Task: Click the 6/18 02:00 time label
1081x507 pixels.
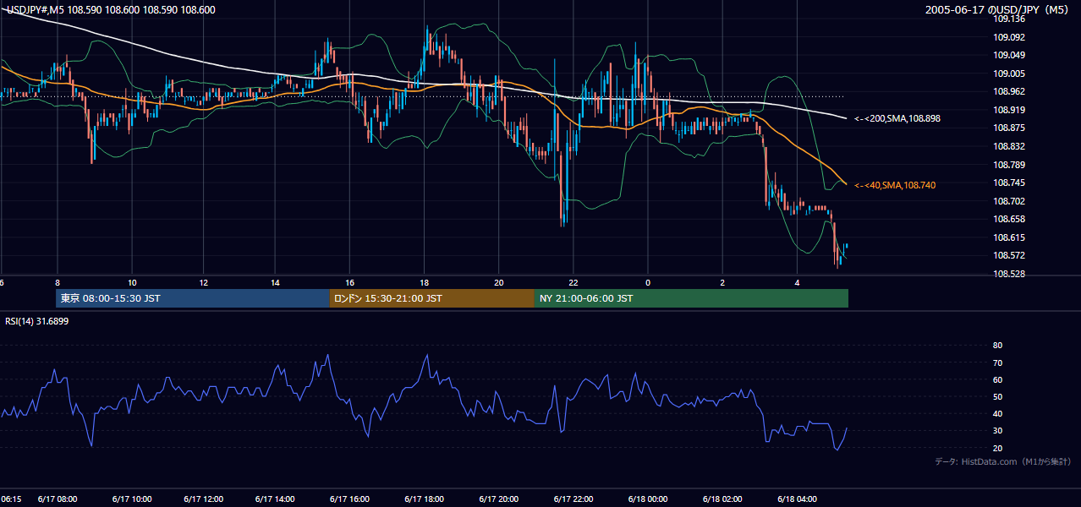Action: click(722, 499)
